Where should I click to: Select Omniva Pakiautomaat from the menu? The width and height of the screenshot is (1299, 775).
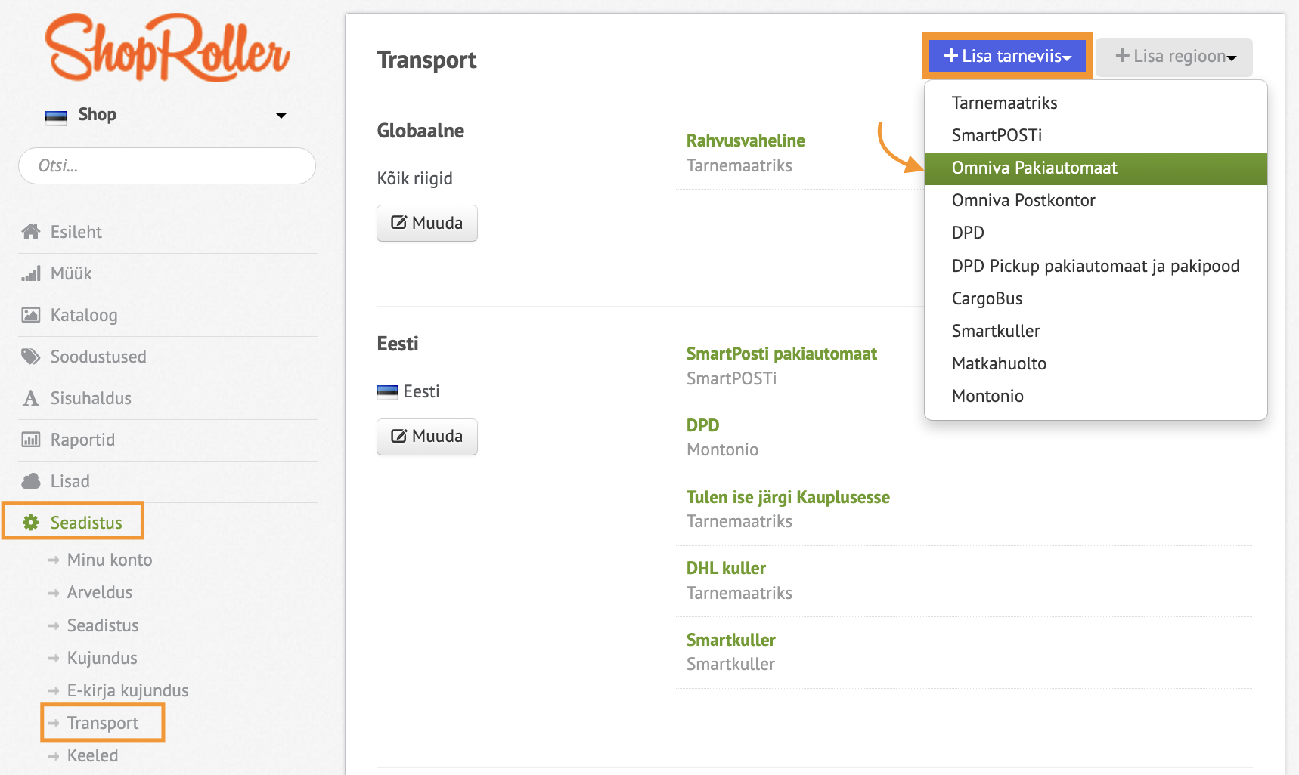tap(1034, 168)
